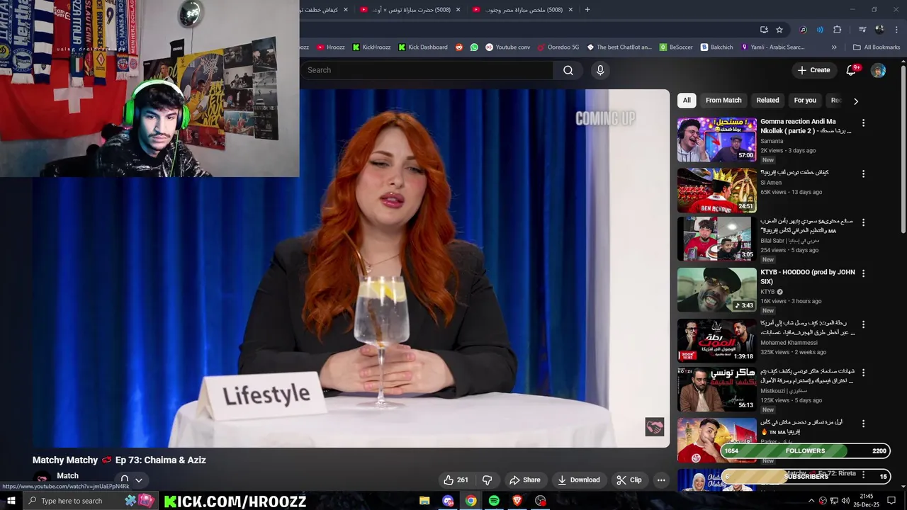Open channel notification bell dropdown
Viewport: 907px width, 510px height.
pyautogui.click(x=131, y=480)
